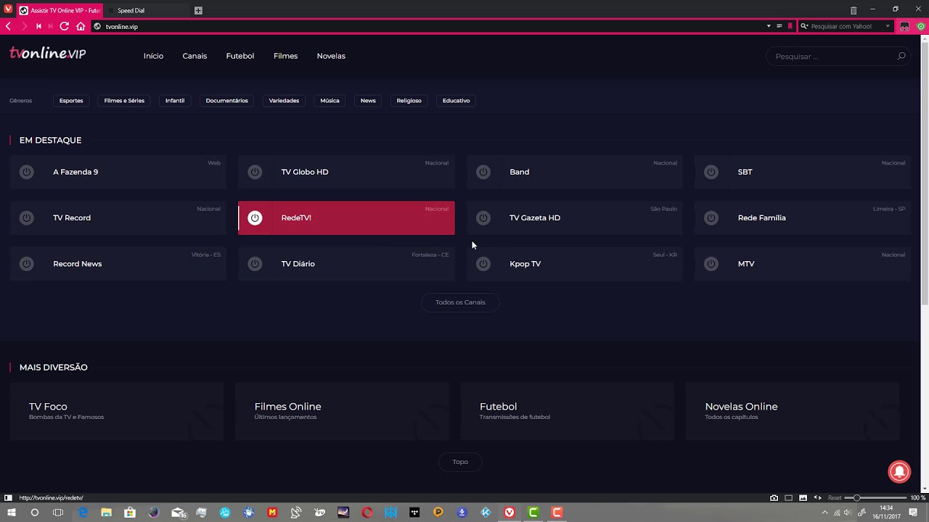This screenshot has height=522, width=929.
Task: Open Windows action center notifications icon
Action: click(913, 513)
